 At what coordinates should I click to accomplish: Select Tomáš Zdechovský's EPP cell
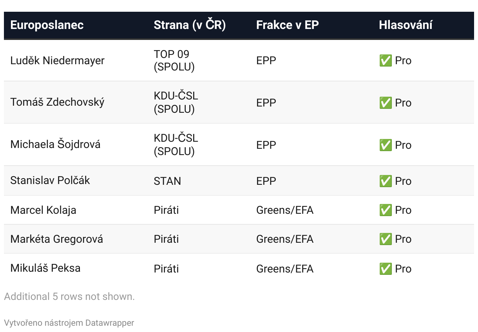(266, 103)
